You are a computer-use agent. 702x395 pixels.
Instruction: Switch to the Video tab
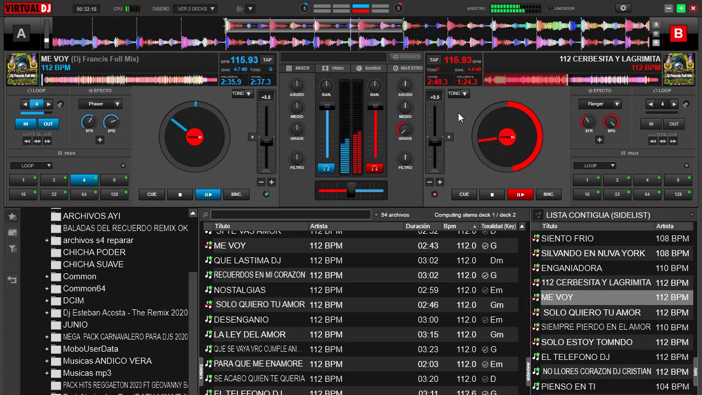point(333,68)
